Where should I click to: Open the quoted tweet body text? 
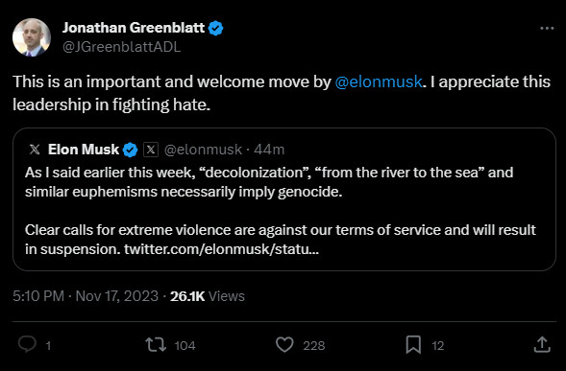click(x=281, y=211)
